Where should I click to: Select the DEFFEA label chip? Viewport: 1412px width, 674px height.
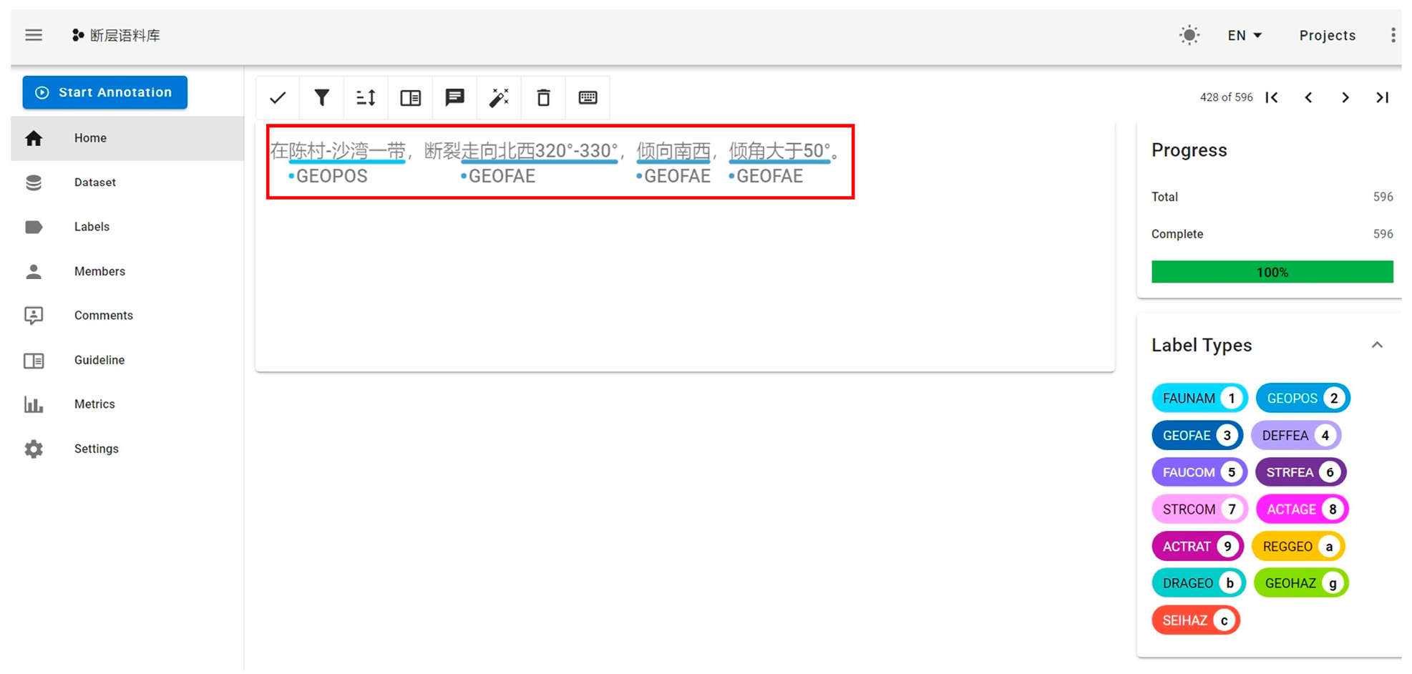[x=1296, y=436]
